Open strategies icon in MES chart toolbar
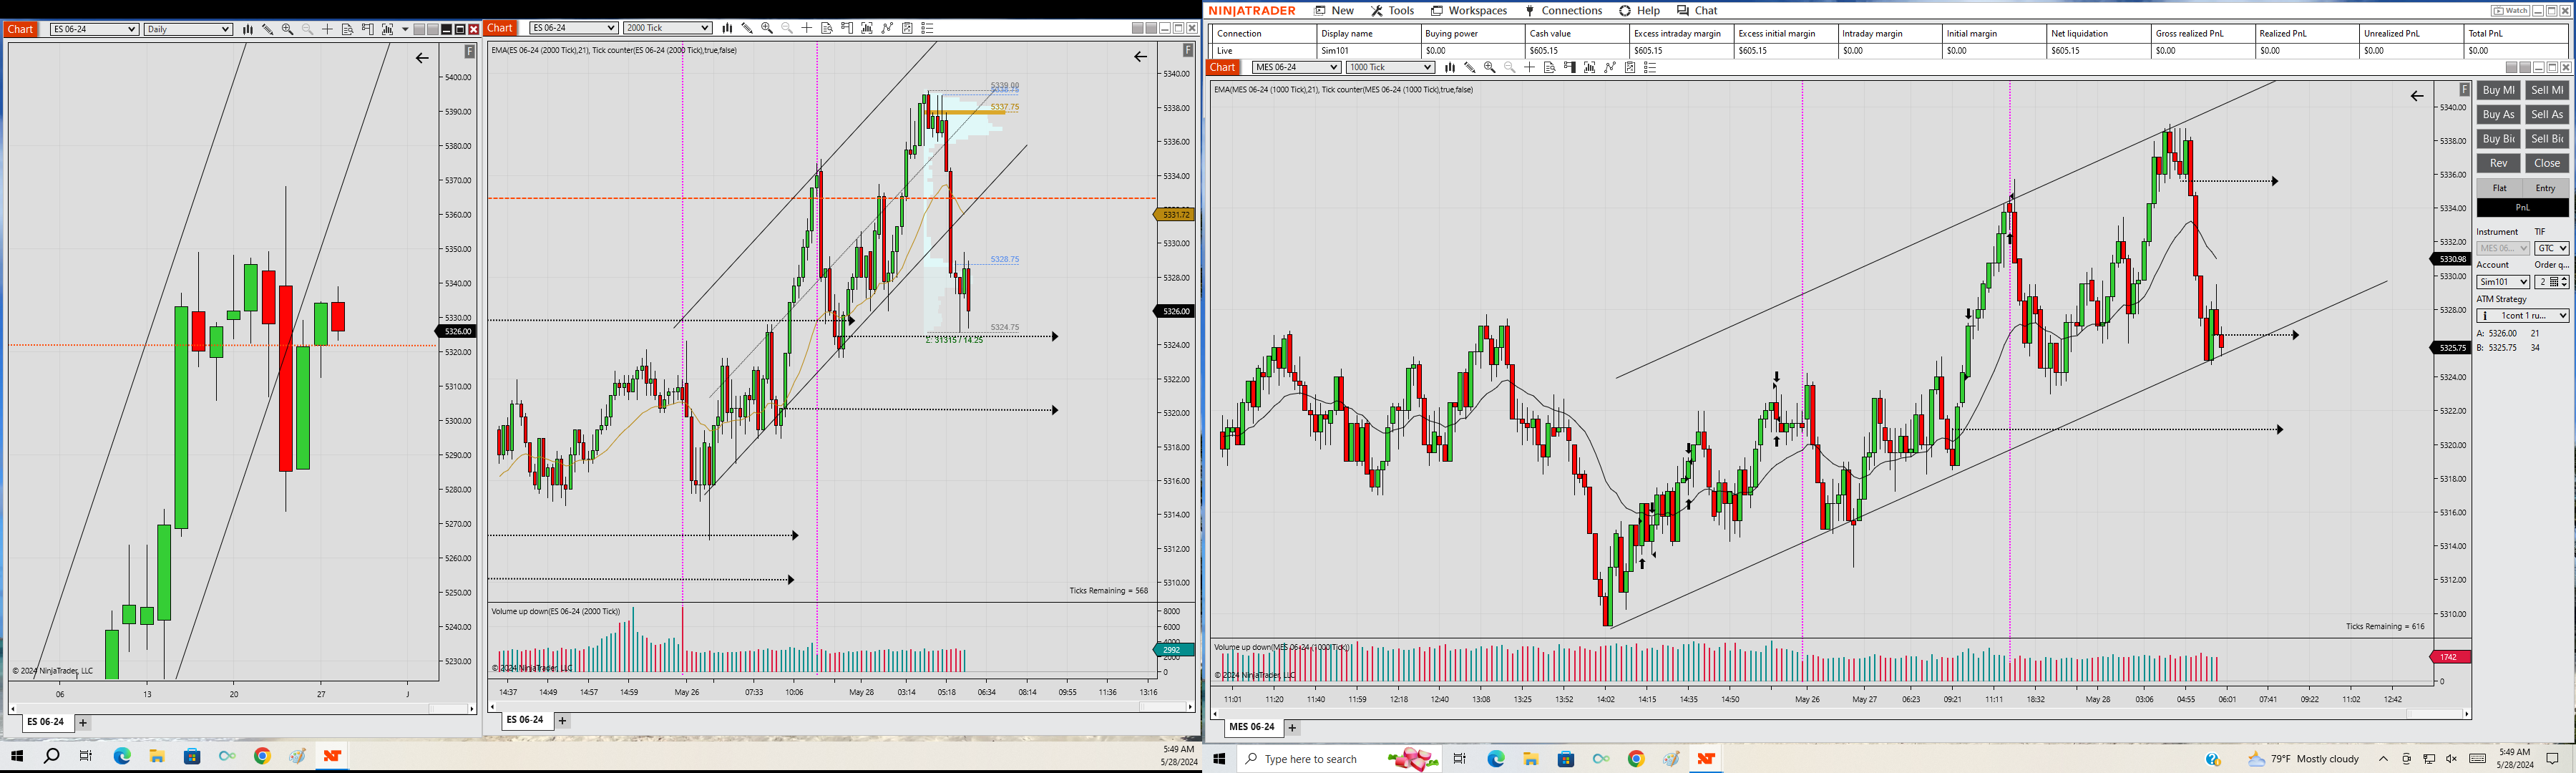This screenshot has height=773, width=2576. pyautogui.click(x=1610, y=68)
